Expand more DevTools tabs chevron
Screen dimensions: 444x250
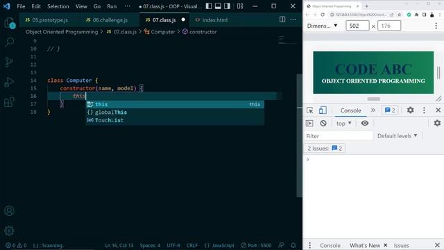373,110
